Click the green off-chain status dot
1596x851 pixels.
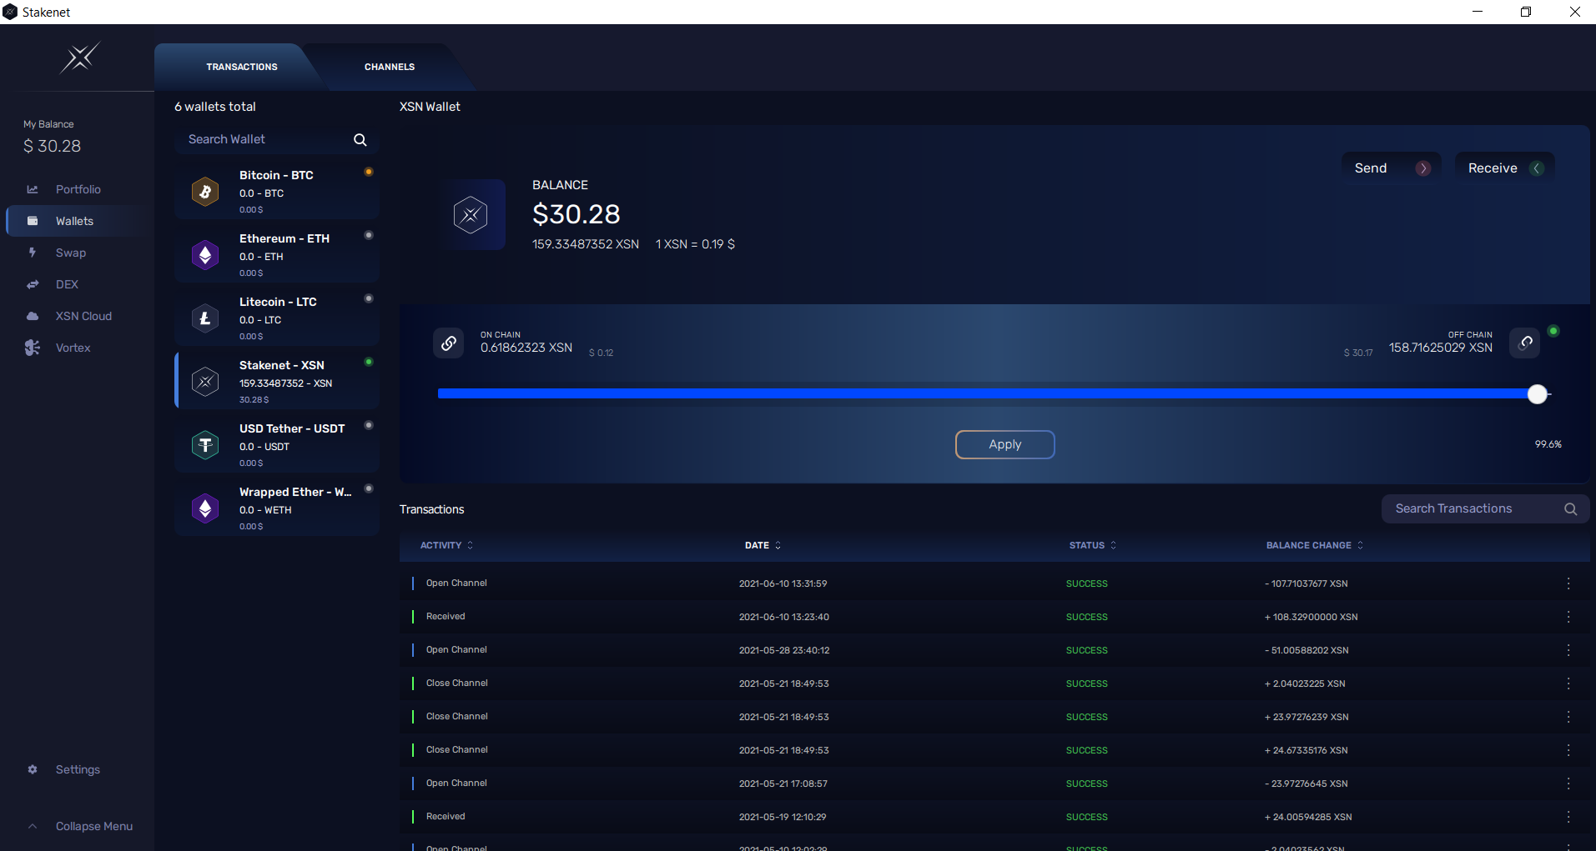click(1553, 331)
